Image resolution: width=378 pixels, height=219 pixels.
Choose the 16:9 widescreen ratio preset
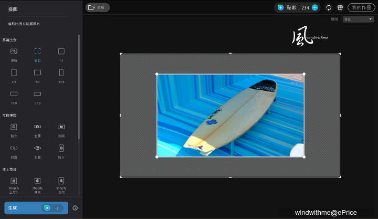14,93
